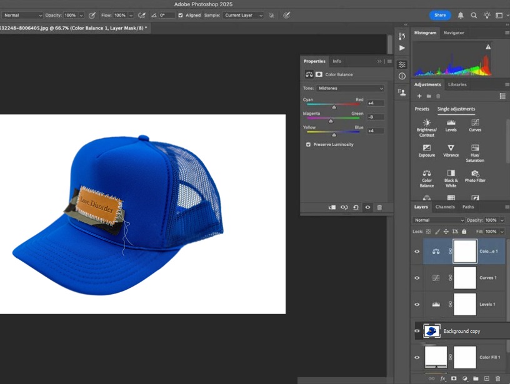
Task: Delete adjustment layer via Properties trash icon
Action: 379,207
